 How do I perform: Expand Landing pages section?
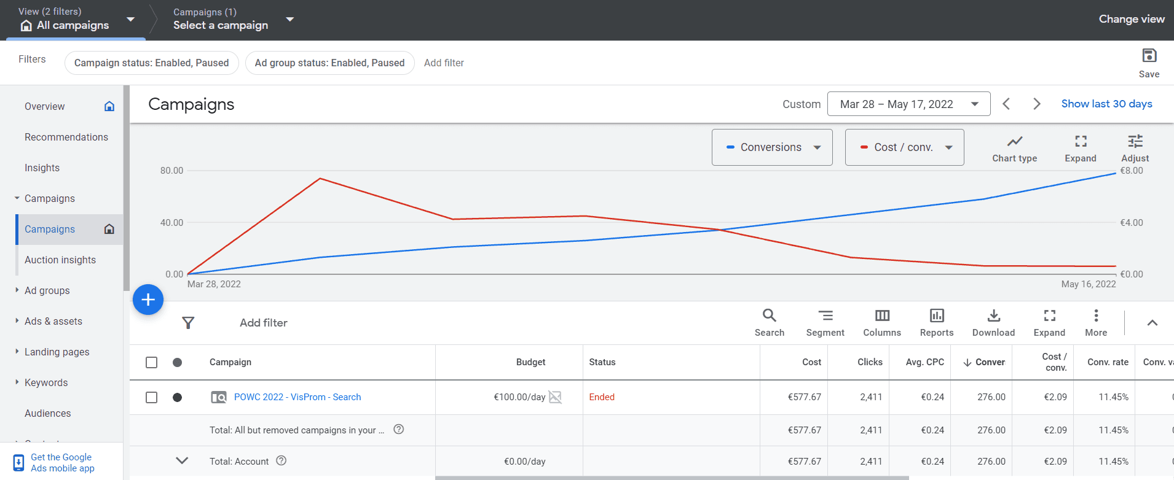coord(17,352)
